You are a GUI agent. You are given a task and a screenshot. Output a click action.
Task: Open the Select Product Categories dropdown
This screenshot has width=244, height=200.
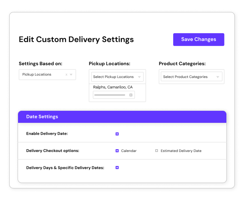pyautogui.click(x=192, y=76)
